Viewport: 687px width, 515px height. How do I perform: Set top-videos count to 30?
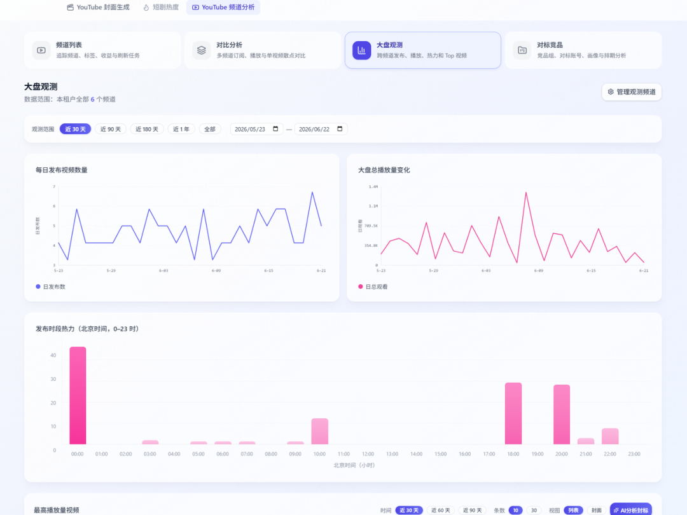pos(534,510)
